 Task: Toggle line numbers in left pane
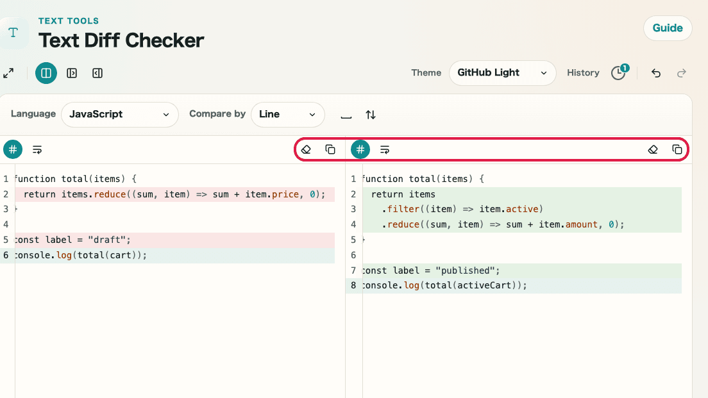pos(13,149)
